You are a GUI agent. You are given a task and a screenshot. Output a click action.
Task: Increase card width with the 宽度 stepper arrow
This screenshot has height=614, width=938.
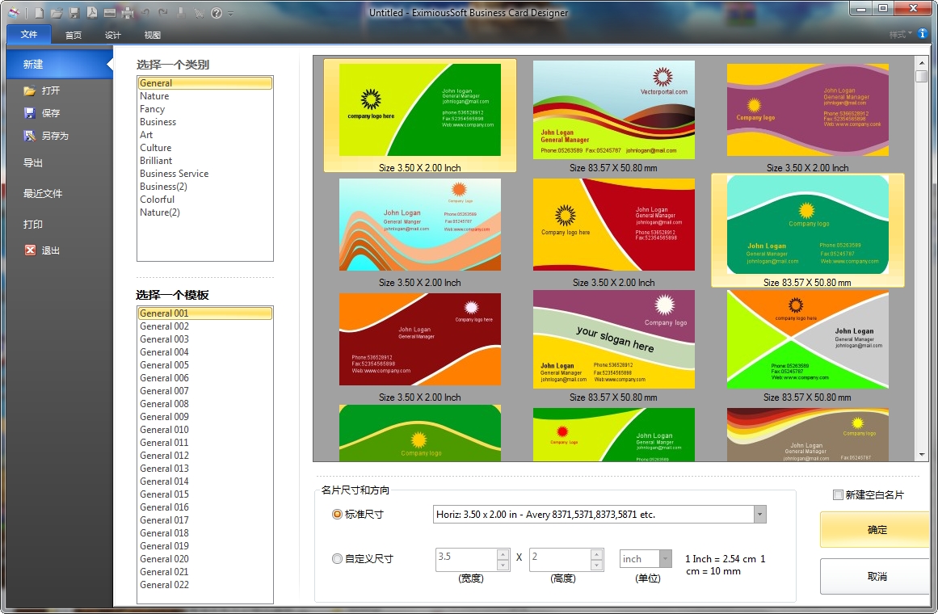503,555
